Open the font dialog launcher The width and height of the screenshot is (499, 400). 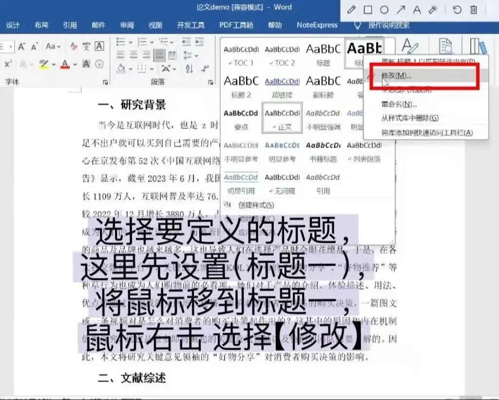pyautogui.click(x=105, y=82)
